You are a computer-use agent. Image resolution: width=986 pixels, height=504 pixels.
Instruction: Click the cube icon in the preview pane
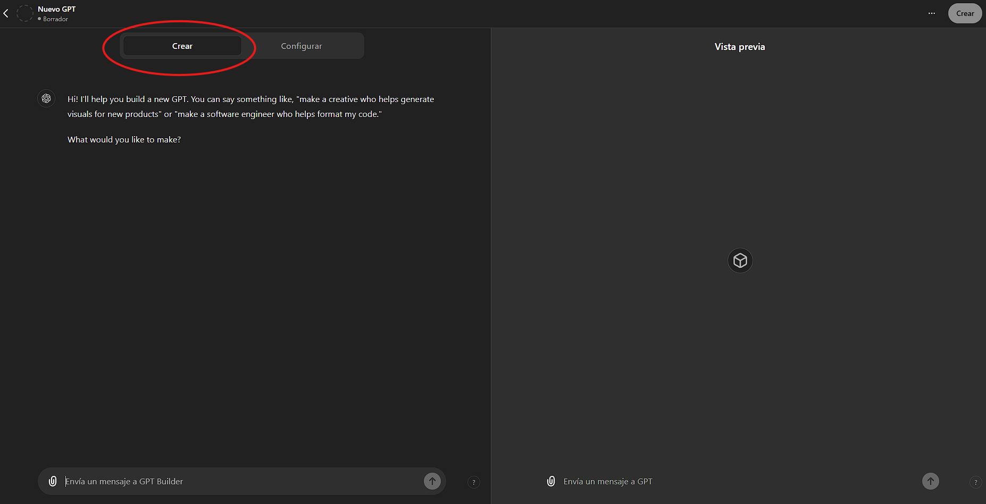click(x=740, y=261)
